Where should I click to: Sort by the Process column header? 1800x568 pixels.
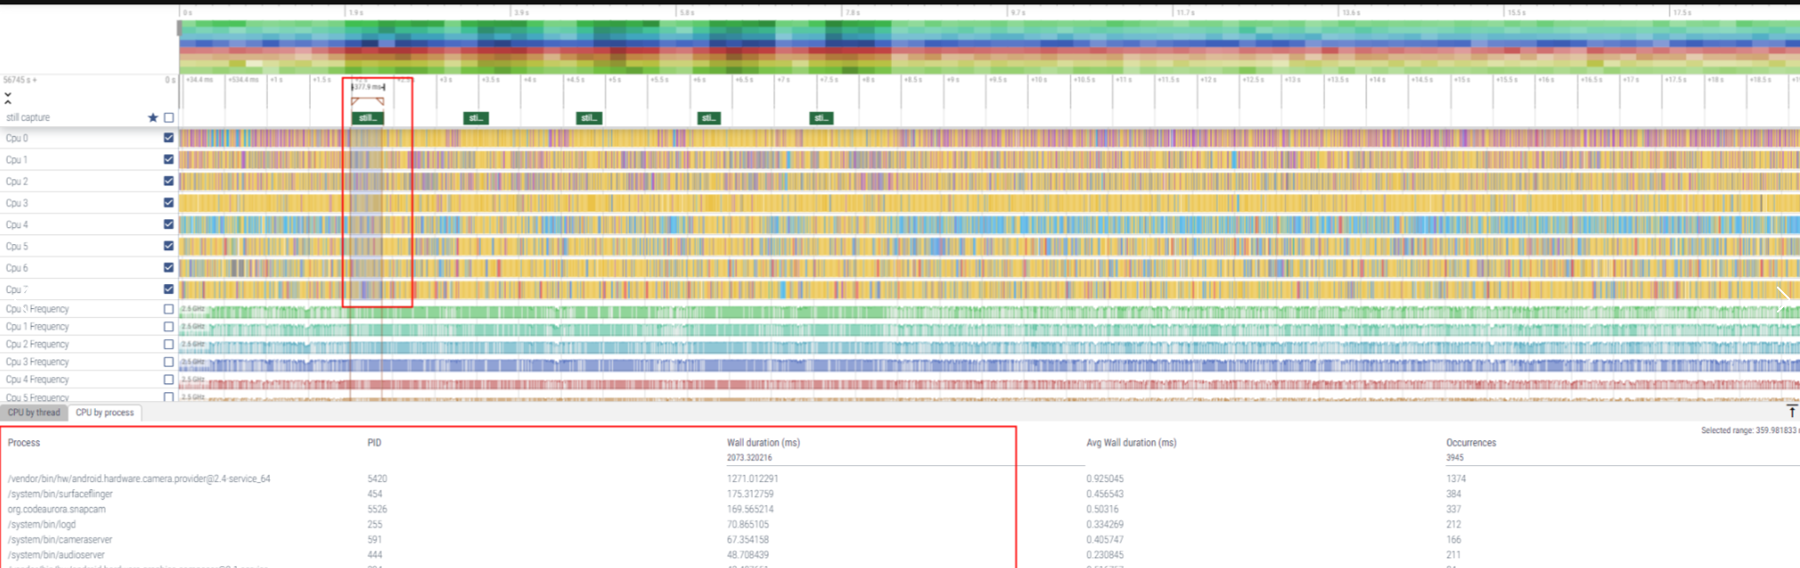click(x=24, y=442)
